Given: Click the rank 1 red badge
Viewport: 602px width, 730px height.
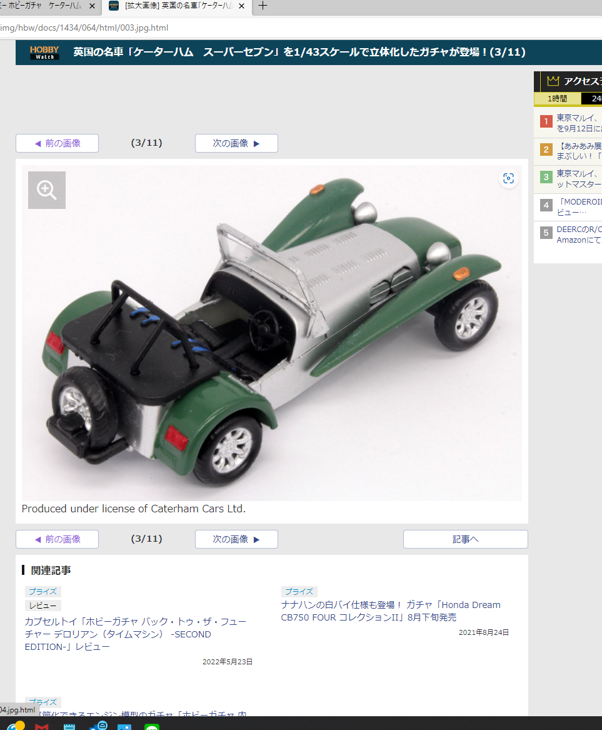Looking at the screenshot, I should [x=546, y=121].
